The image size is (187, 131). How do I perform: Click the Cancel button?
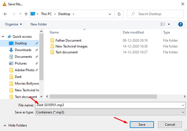click(170, 125)
